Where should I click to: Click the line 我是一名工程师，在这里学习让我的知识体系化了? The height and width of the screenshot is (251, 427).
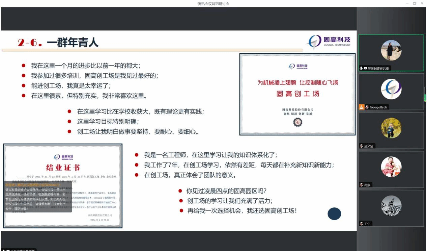point(211,155)
